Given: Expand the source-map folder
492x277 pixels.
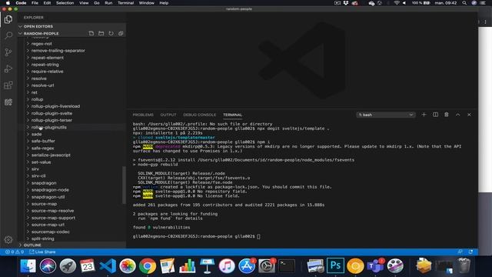Looking at the screenshot, I should coord(45,204).
